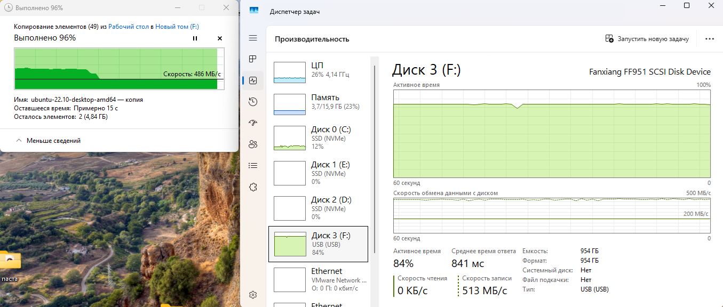The image size is (723, 307).
Task: Click the Выполнено 96% progress label
Action: [45, 38]
